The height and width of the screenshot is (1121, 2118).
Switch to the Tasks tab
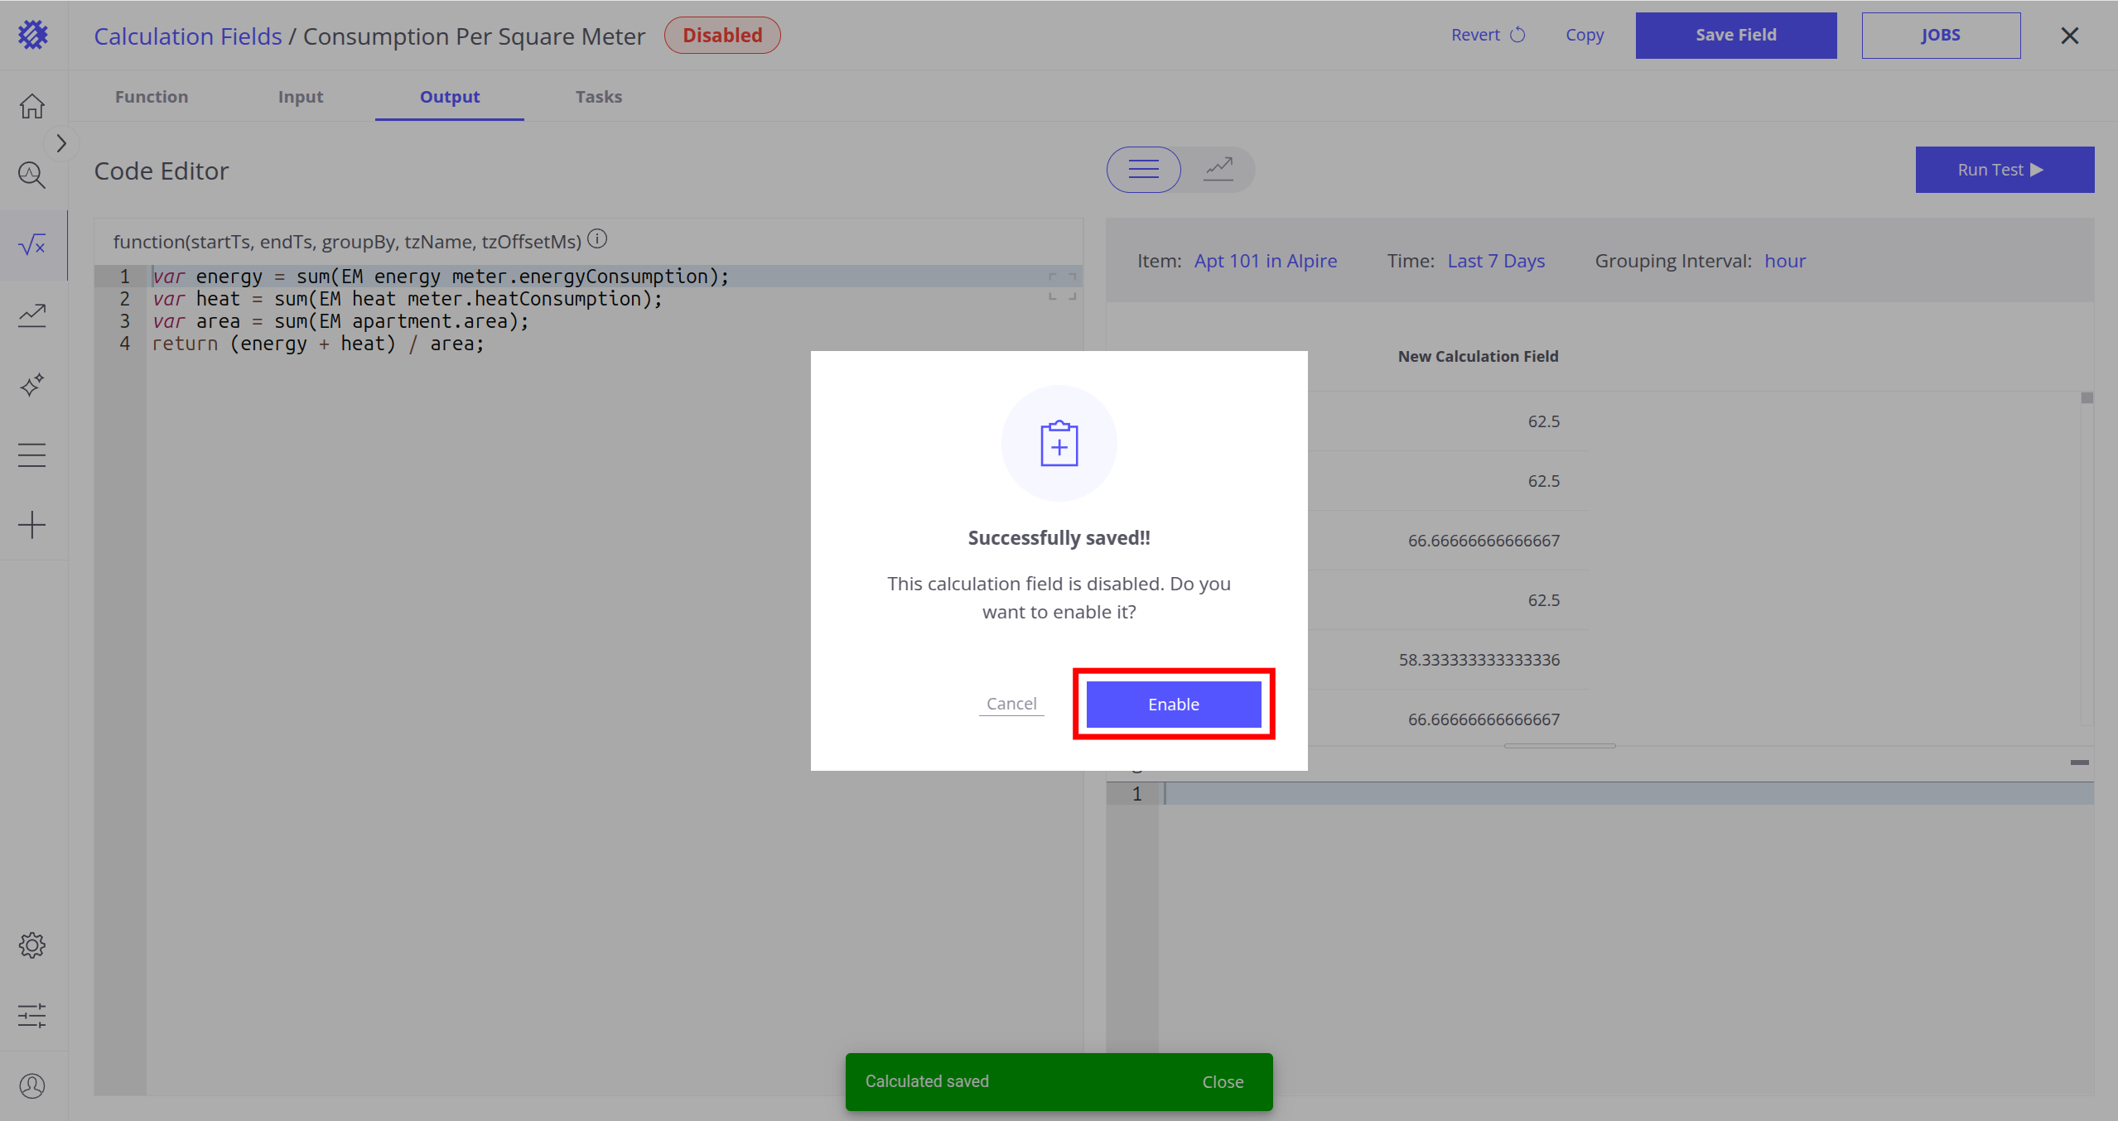click(598, 97)
